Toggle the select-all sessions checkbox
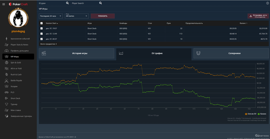 (42, 23)
